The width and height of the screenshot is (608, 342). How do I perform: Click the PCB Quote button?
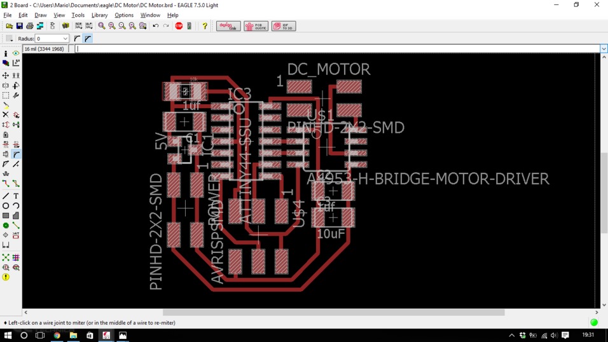click(256, 26)
